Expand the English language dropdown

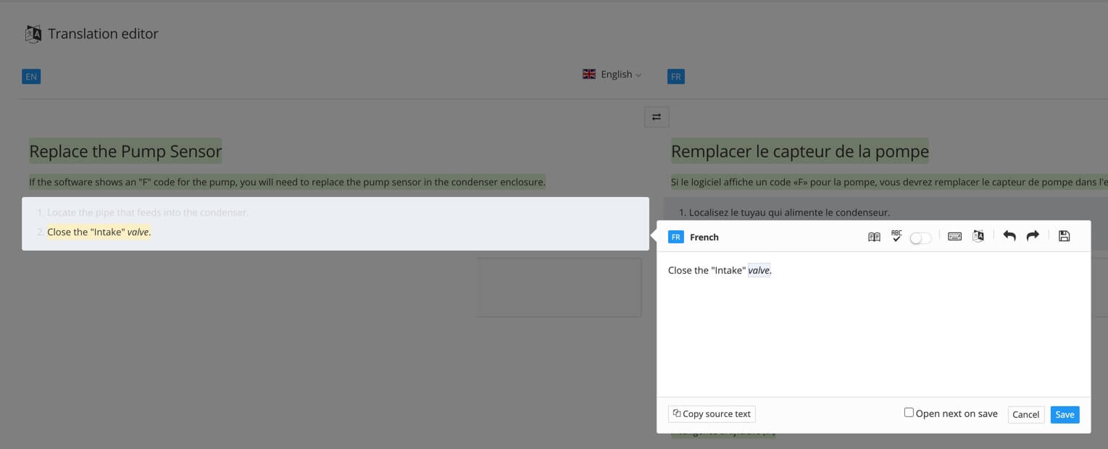coord(612,75)
